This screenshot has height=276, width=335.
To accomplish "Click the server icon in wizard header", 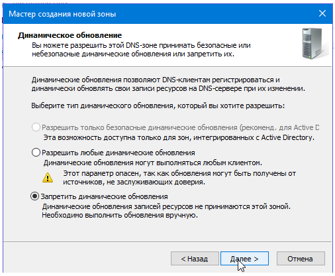I will coord(314,44).
